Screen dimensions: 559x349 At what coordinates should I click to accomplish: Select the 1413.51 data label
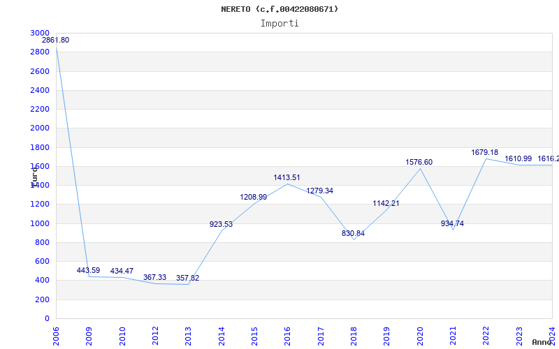pos(287,178)
